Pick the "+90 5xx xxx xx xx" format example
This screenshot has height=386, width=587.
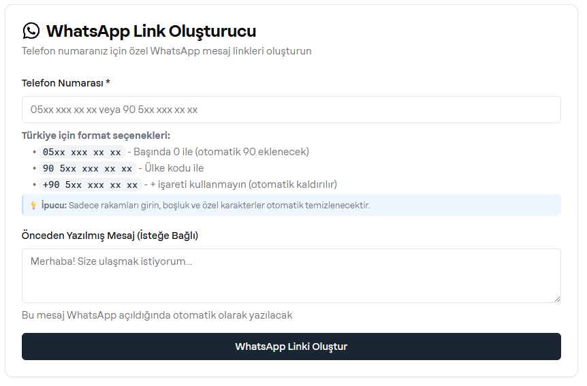click(90, 184)
